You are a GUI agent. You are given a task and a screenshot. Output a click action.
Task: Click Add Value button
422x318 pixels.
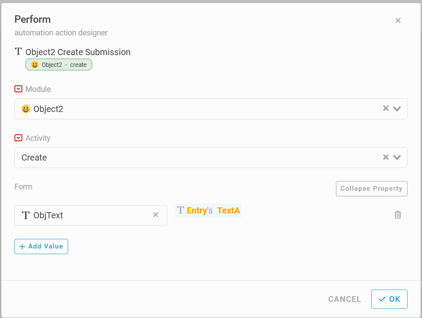[41, 246]
